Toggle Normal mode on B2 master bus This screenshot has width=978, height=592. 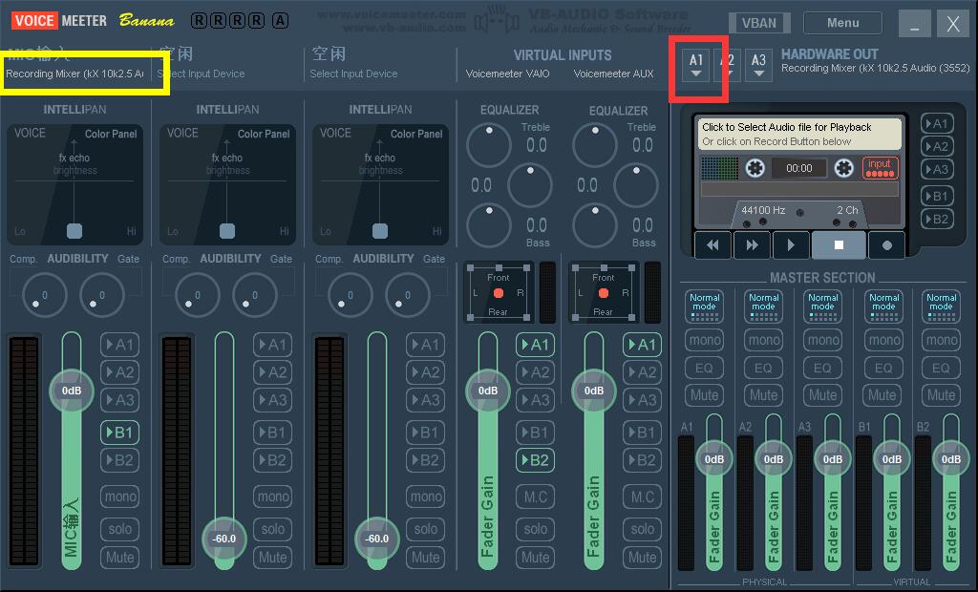941,307
